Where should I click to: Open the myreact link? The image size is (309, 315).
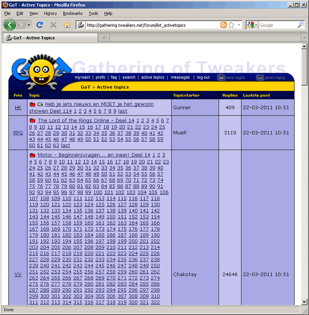point(82,77)
